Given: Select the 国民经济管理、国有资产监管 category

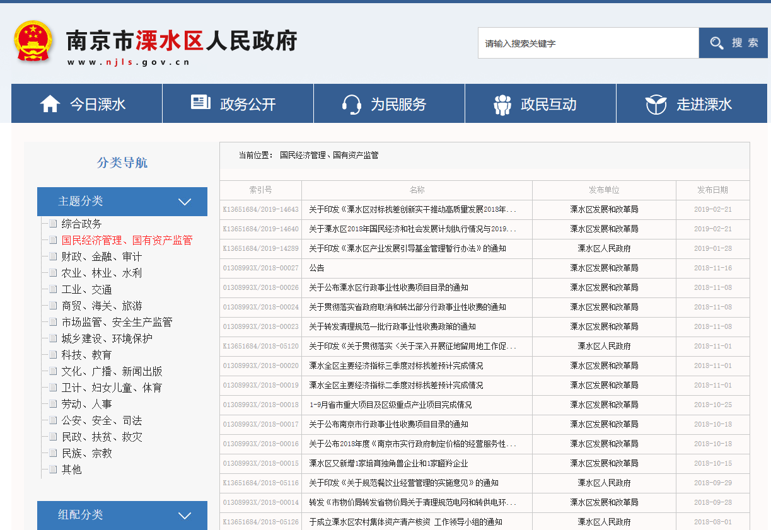Looking at the screenshot, I should [x=127, y=240].
